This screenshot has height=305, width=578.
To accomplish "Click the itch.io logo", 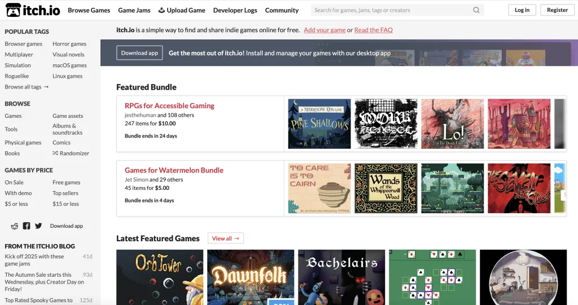I will (x=33, y=10).
